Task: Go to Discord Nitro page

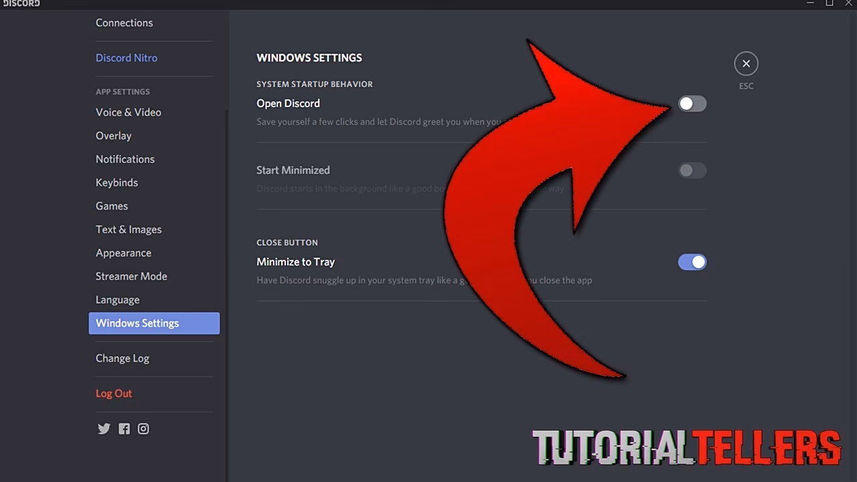Action: tap(127, 58)
